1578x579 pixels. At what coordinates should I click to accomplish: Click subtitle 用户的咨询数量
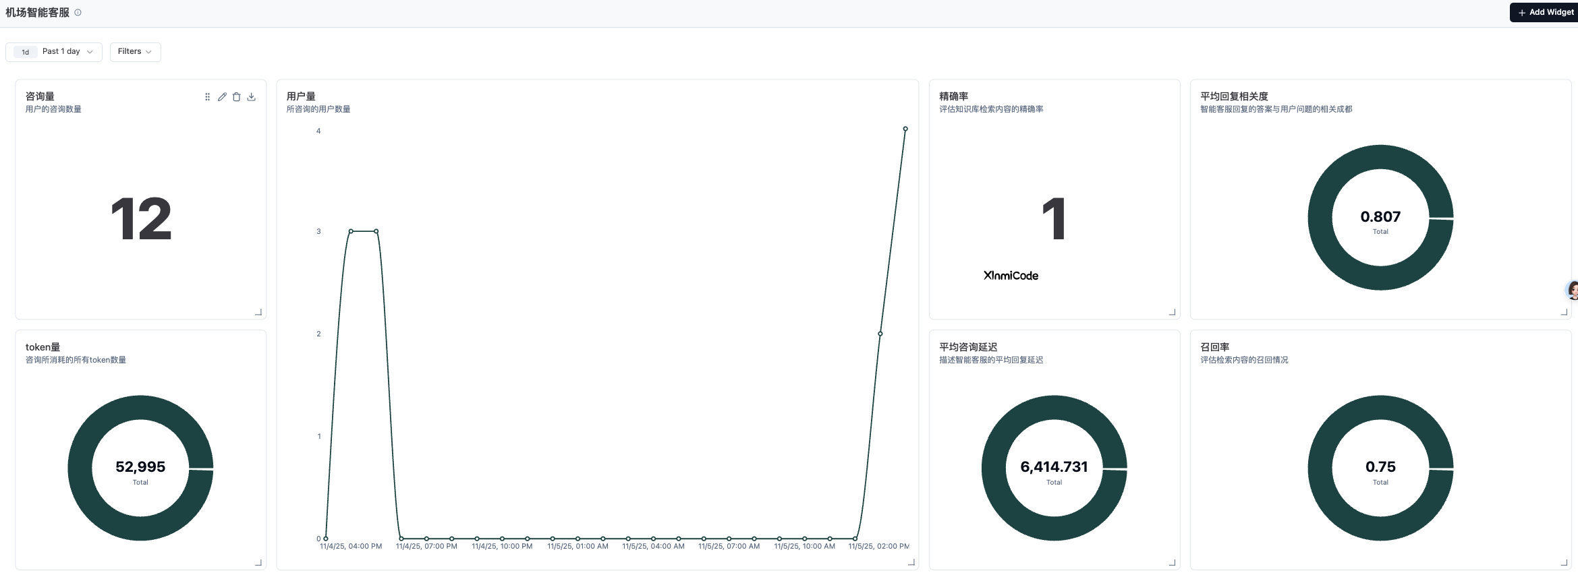click(x=54, y=109)
